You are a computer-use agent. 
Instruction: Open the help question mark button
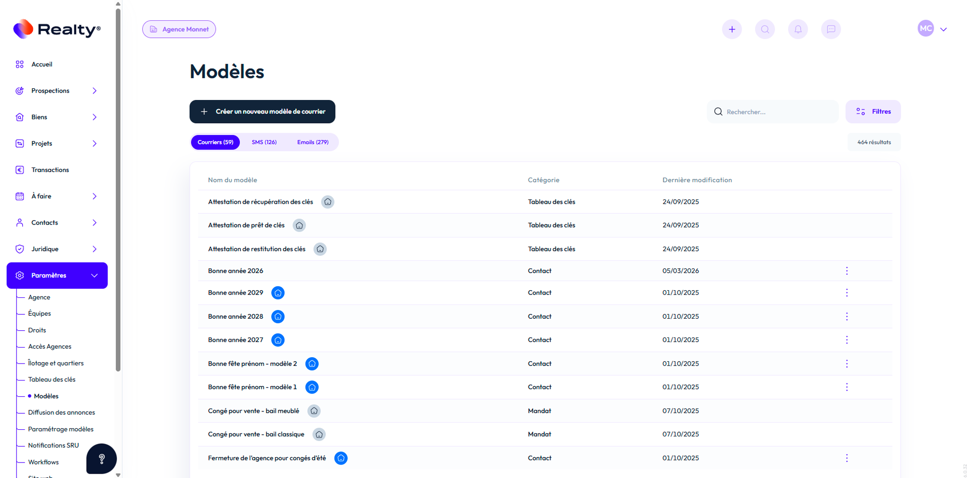(x=102, y=459)
